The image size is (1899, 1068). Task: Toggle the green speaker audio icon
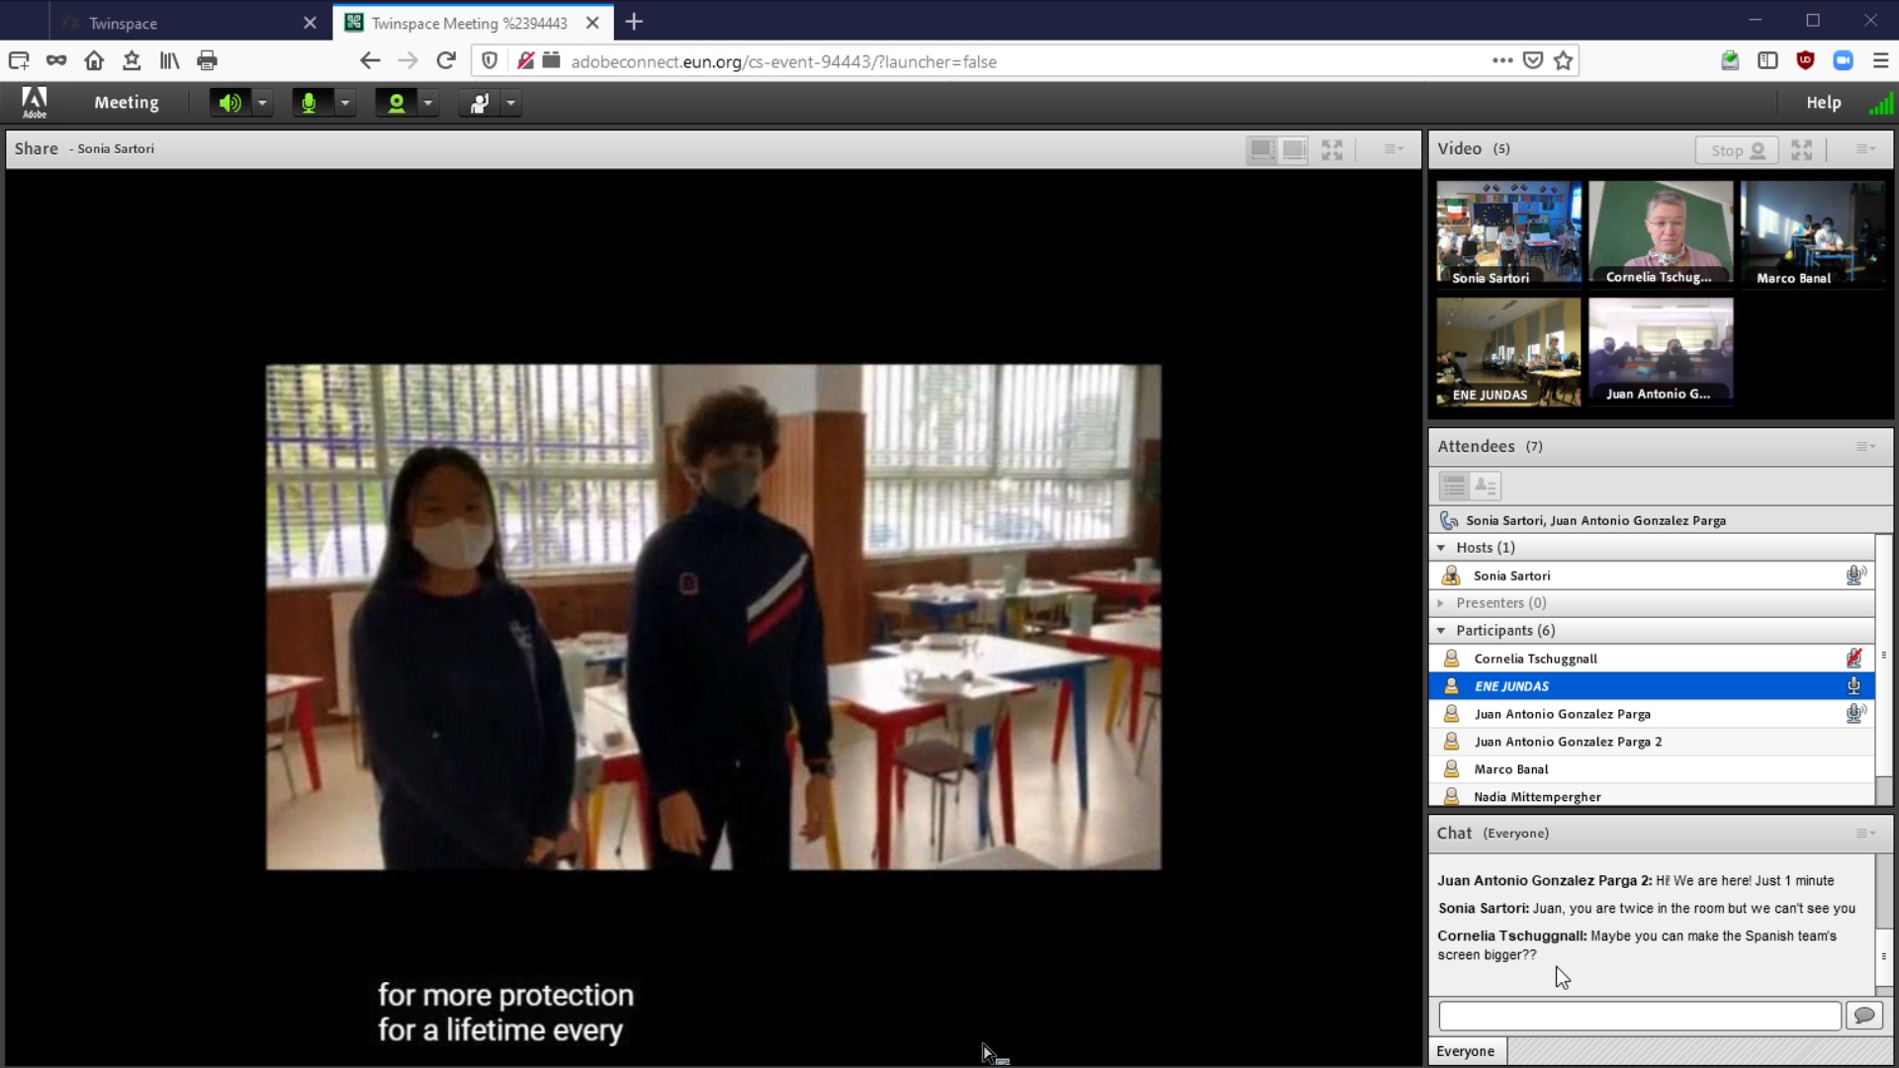pyautogui.click(x=229, y=103)
